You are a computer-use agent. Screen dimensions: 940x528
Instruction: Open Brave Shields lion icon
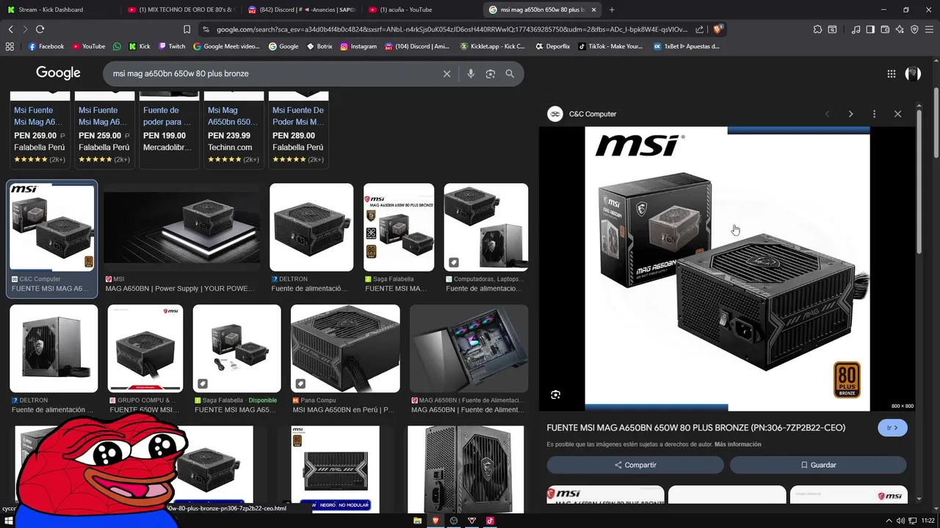718,29
